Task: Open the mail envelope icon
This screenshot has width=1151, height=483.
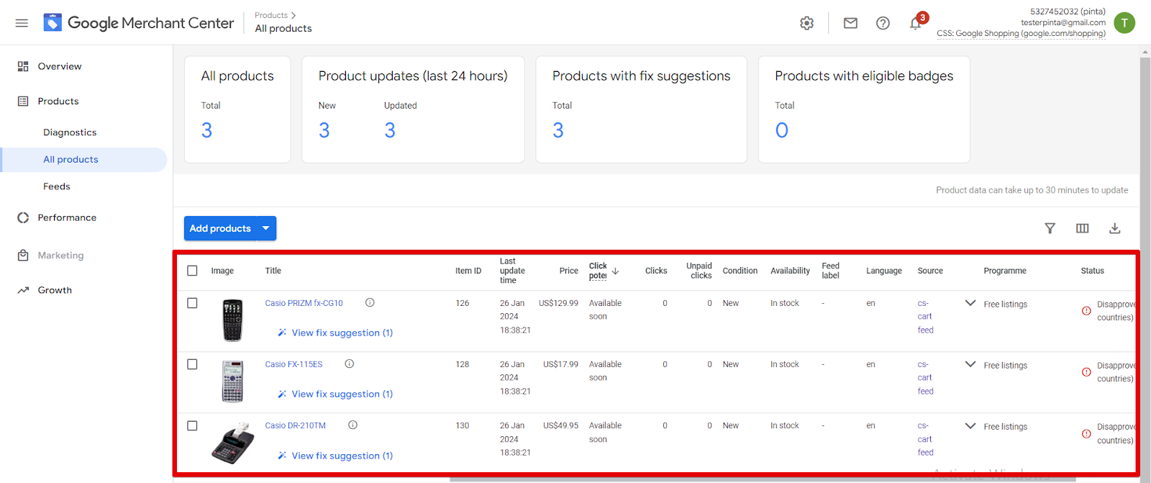Action: [850, 23]
